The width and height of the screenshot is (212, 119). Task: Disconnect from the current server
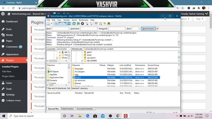click(x=87, y=23)
